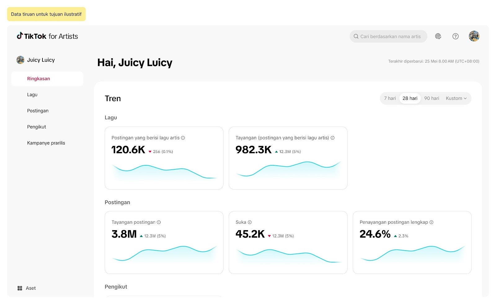Open the help question mark icon
The width and height of the screenshot is (496, 304).
(455, 36)
